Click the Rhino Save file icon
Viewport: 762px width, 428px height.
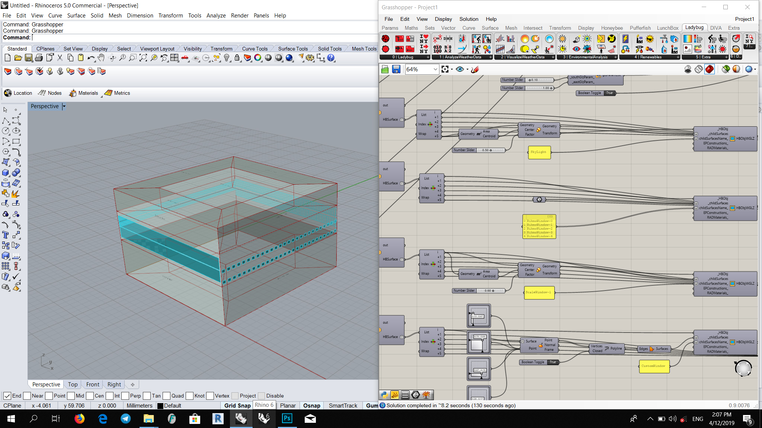click(29, 58)
